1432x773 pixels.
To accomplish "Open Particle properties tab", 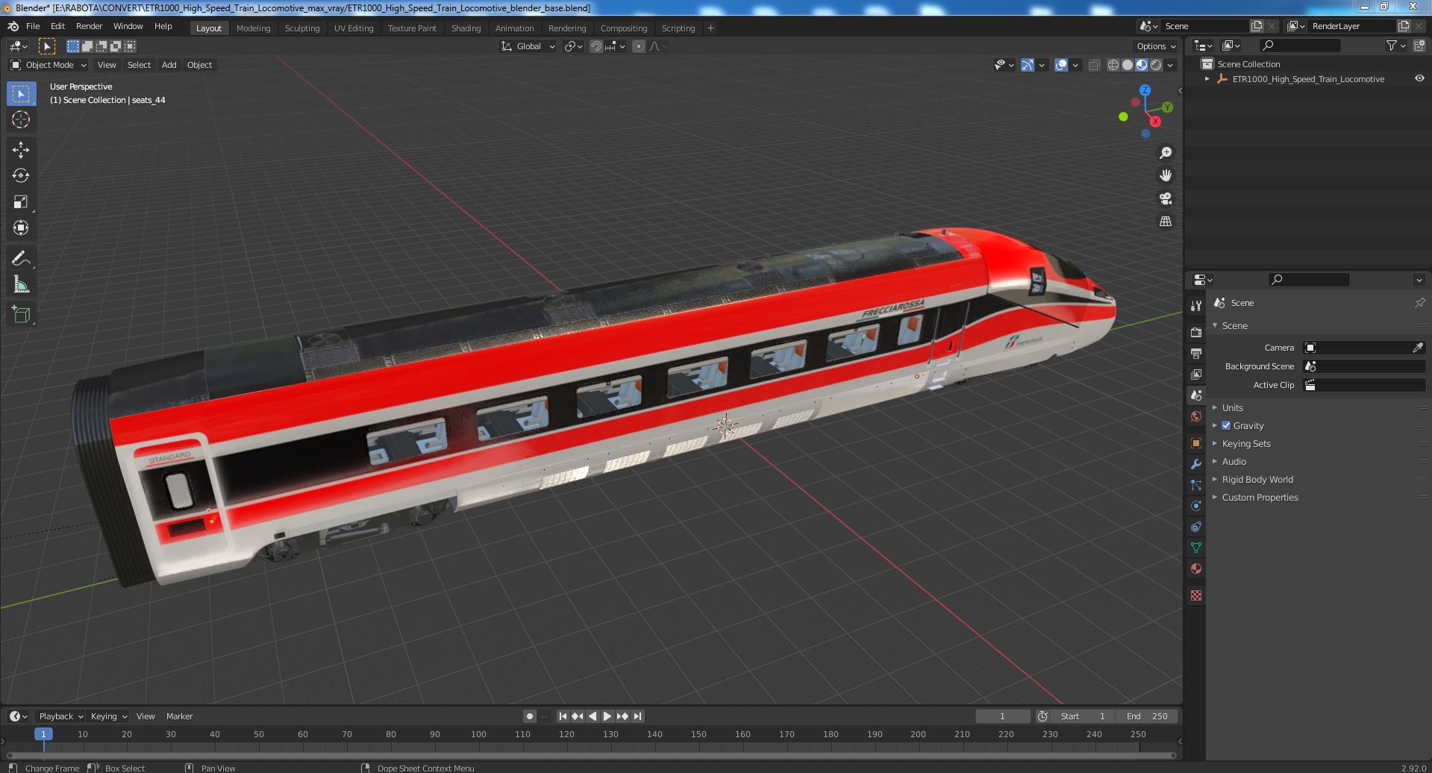I will tap(1196, 485).
